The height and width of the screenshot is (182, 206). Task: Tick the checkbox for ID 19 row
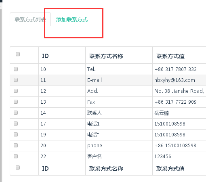[x=16, y=134]
